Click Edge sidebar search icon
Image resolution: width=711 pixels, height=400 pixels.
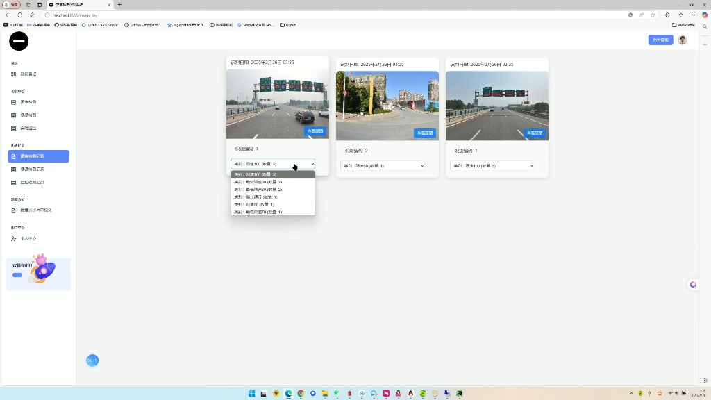click(705, 27)
